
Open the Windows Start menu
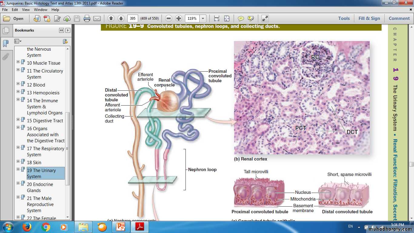[8, 227]
